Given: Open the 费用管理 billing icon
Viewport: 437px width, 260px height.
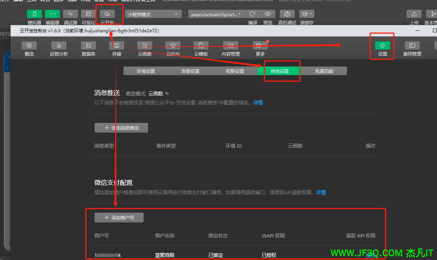Looking at the screenshot, I should (x=412, y=45).
